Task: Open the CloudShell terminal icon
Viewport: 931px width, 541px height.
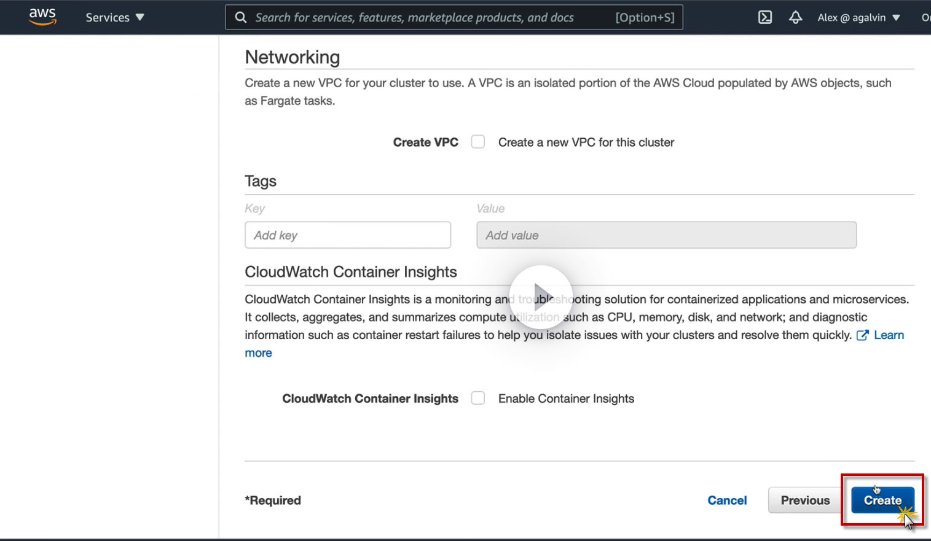Action: 765,17
